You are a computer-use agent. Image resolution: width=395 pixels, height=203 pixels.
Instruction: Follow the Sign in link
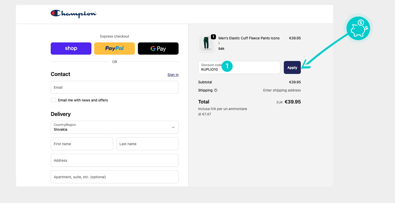[x=173, y=75]
